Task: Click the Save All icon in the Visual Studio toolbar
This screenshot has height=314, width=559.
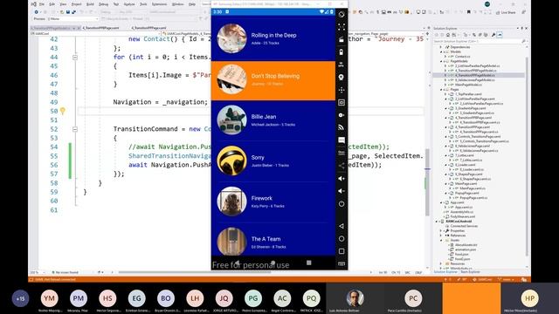Action: pos(73,12)
